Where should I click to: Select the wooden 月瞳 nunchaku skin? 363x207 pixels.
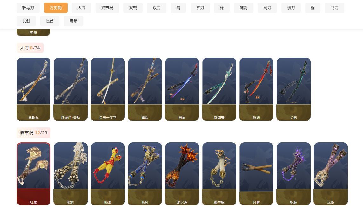tap(256, 174)
